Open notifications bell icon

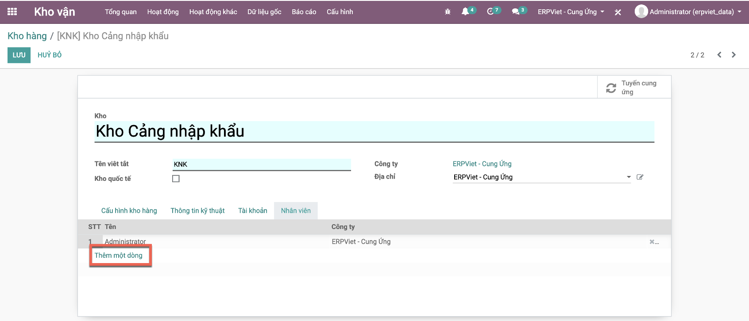pyautogui.click(x=465, y=12)
